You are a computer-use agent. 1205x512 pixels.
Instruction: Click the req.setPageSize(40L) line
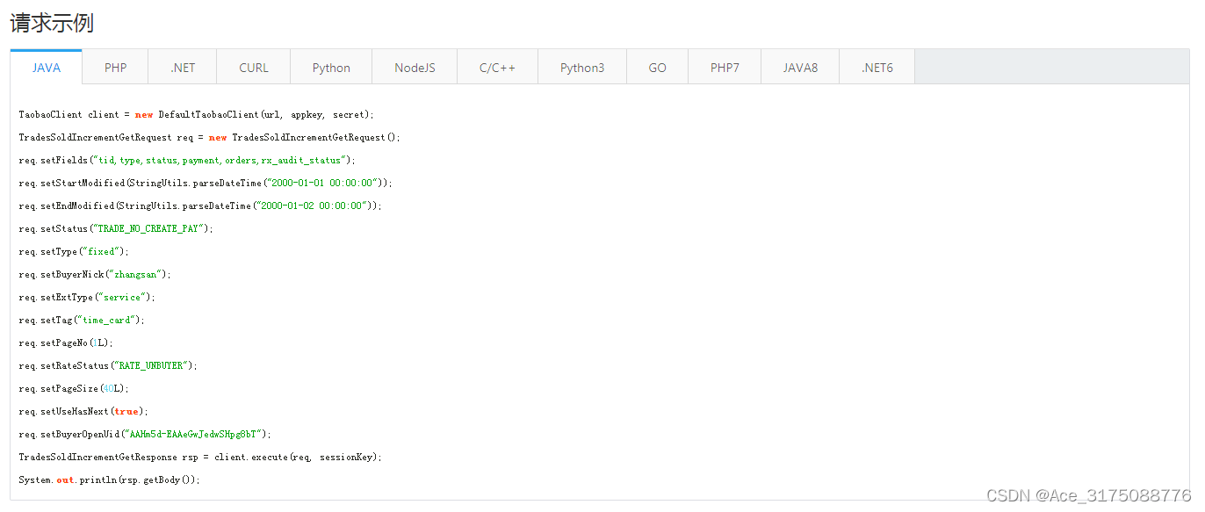coord(74,388)
